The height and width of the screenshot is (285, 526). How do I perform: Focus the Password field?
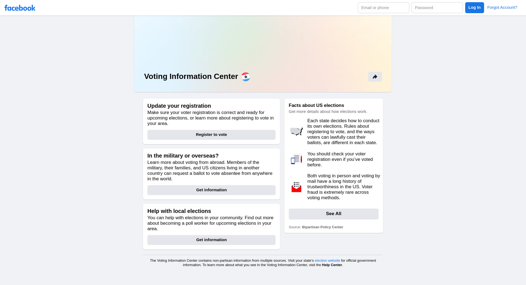(437, 8)
